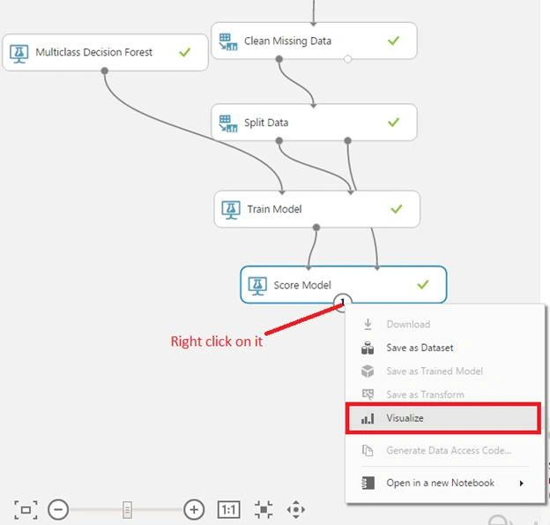This screenshot has height=525, width=550.
Task: Zoom in with the plus button
Action: pos(194,509)
